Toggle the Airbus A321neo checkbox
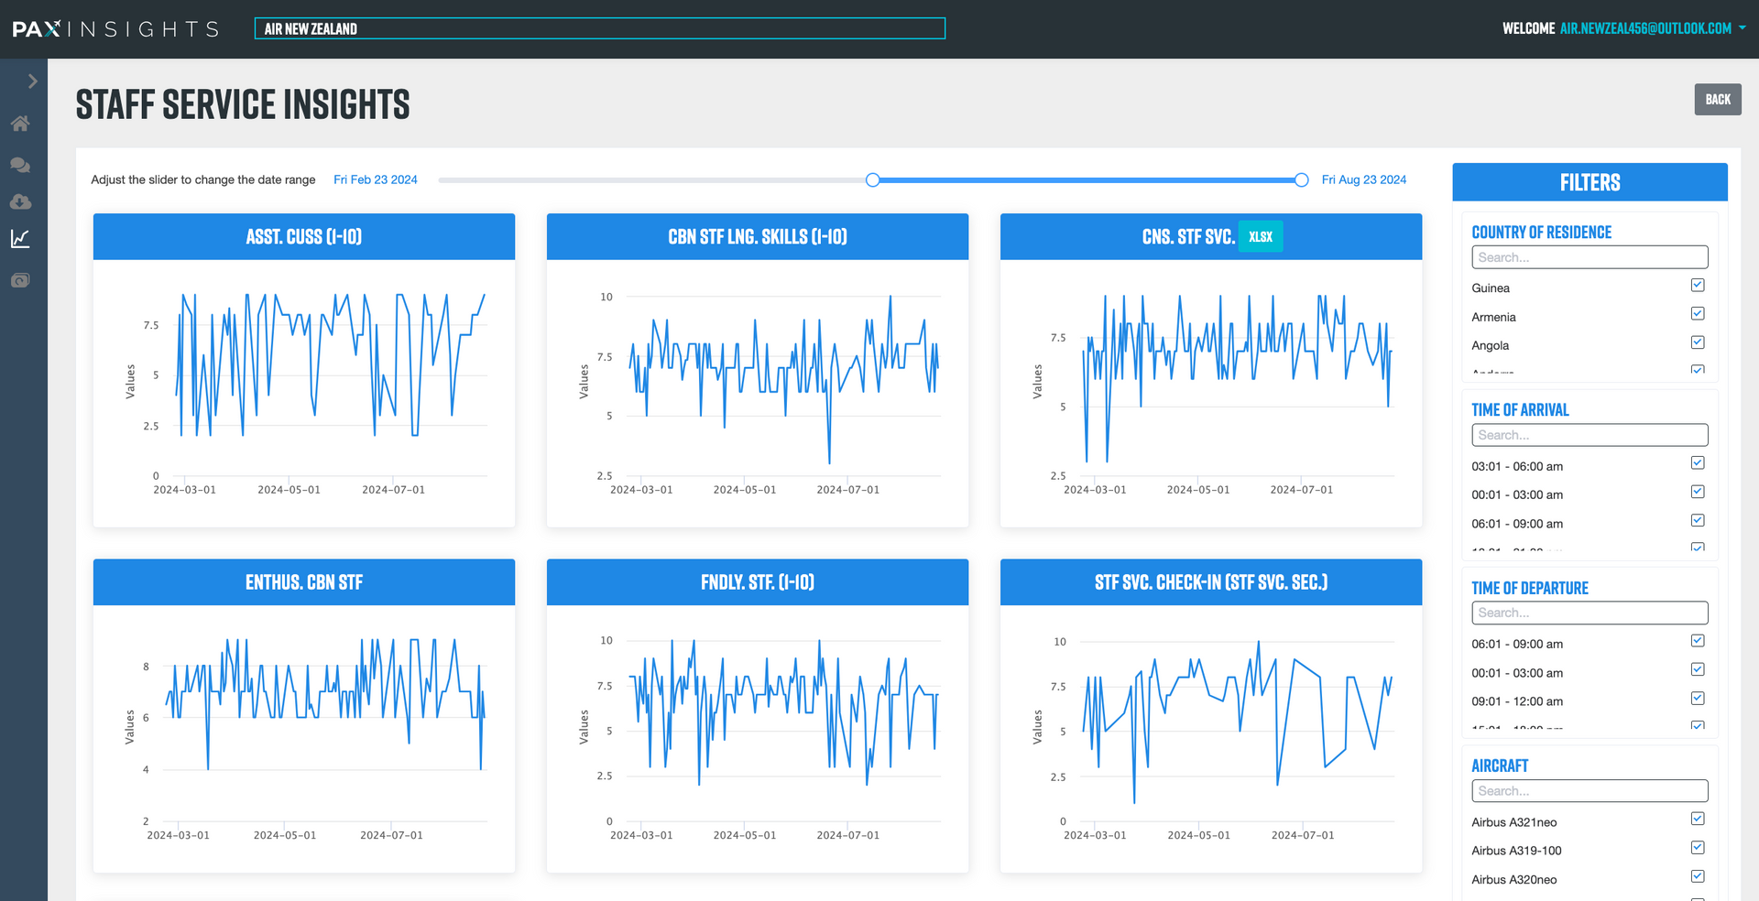This screenshot has width=1759, height=901. (1697, 820)
